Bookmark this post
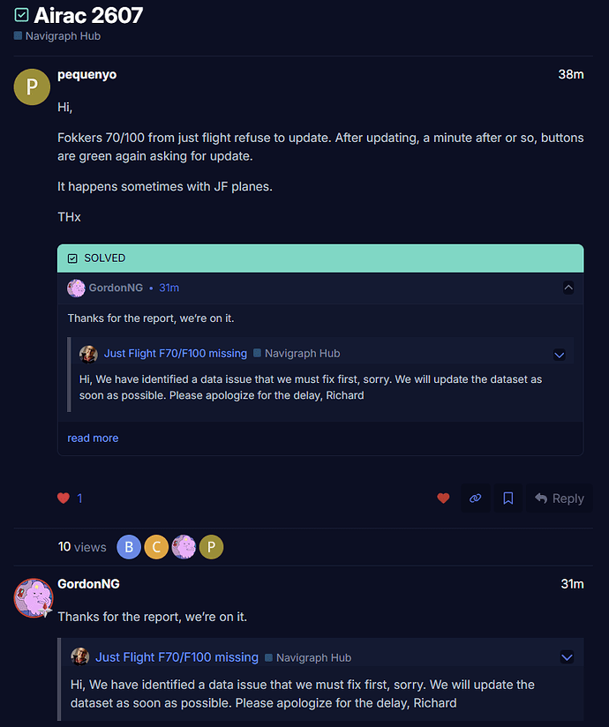The width and height of the screenshot is (609, 727). pyautogui.click(x=507, y=498)
